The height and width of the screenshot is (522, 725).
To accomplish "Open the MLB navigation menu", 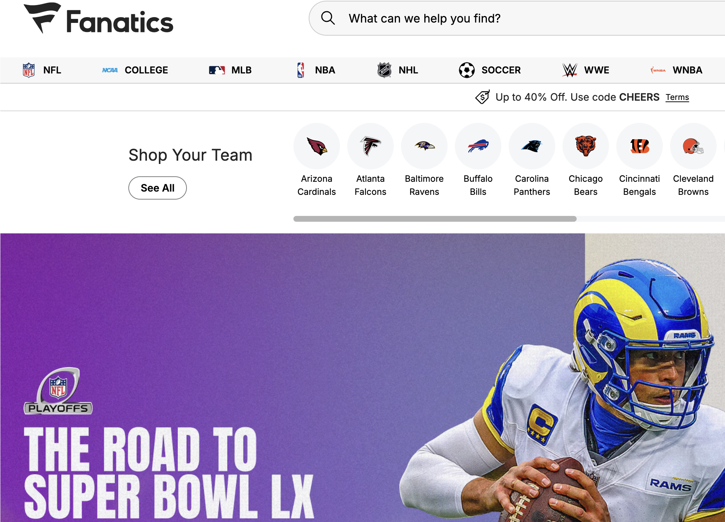I will pyautogui.click(x=230, y=70).
